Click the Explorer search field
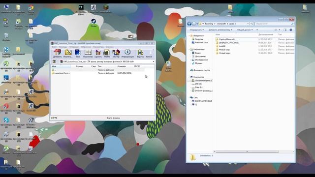 275,24
